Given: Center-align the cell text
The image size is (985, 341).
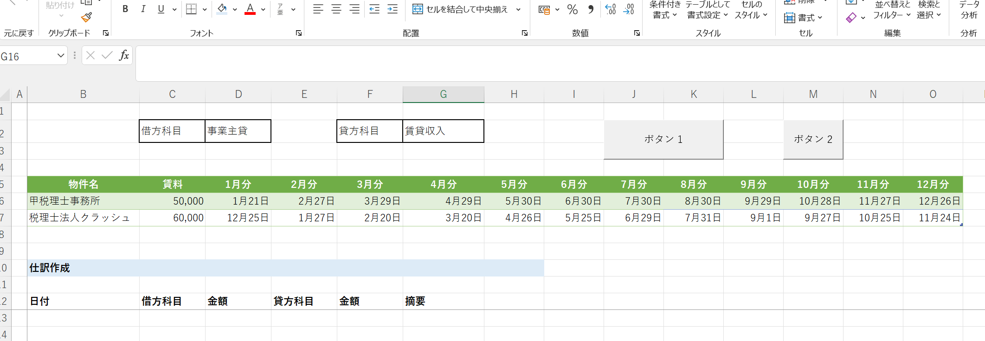Looking at the screenshot, I should tap(336, 9).
